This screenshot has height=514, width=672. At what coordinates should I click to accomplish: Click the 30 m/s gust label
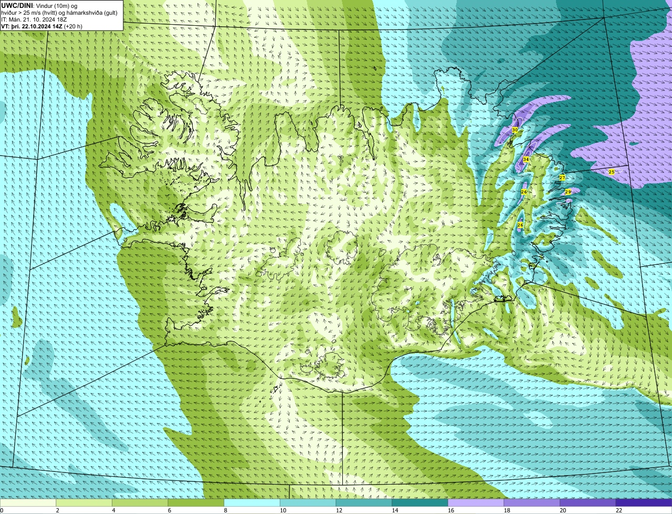click(x=514, y=130)
